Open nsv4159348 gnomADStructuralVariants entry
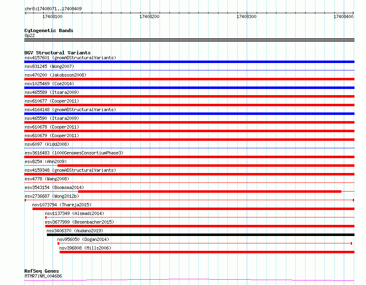Screen dimensions: 366x285 [70, 170]
